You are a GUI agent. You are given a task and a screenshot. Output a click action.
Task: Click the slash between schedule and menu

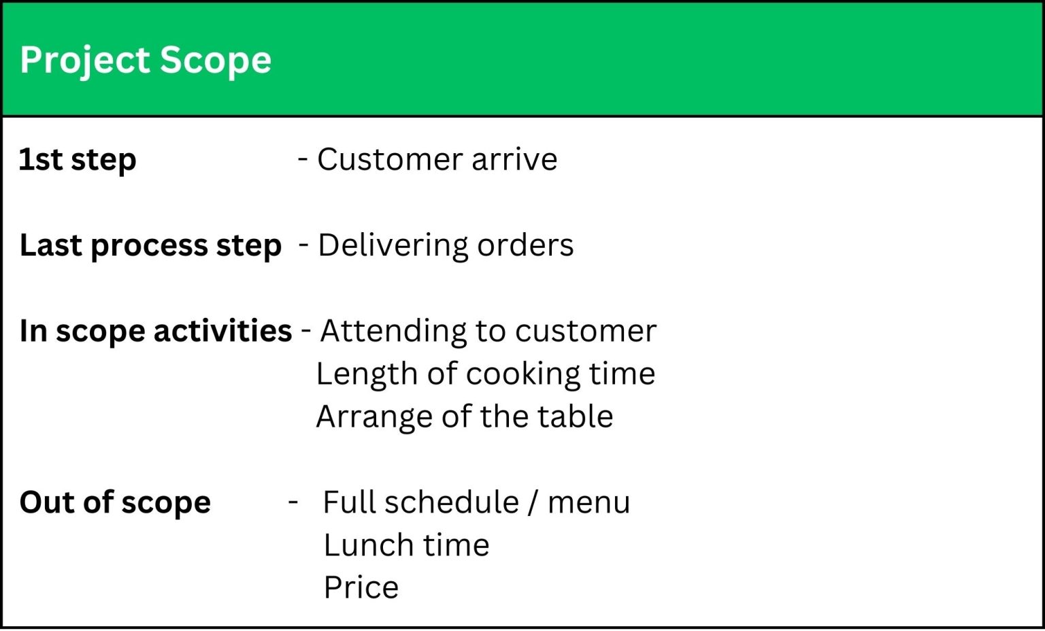point(533,503)
